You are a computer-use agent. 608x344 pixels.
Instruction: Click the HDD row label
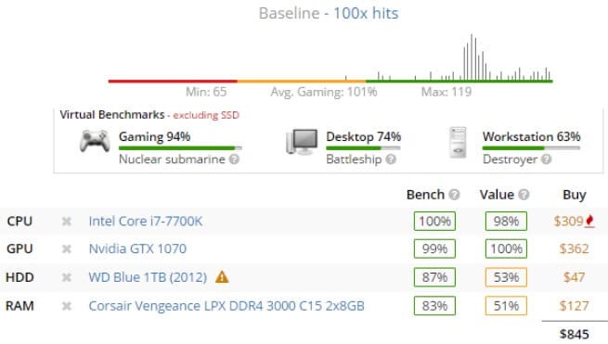coord(19,277)
